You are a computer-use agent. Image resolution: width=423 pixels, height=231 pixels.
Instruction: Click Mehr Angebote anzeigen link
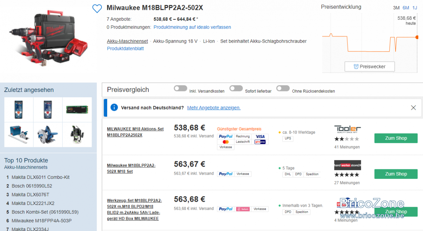coord(214,108)
